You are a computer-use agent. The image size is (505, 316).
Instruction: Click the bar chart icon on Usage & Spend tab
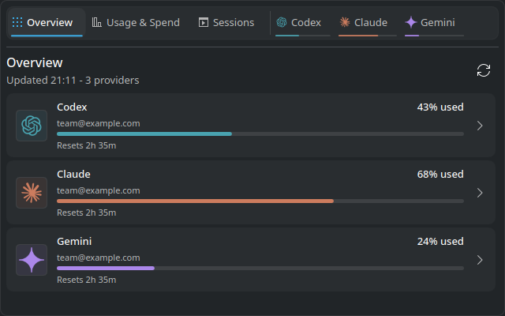[x=96, y=22]
